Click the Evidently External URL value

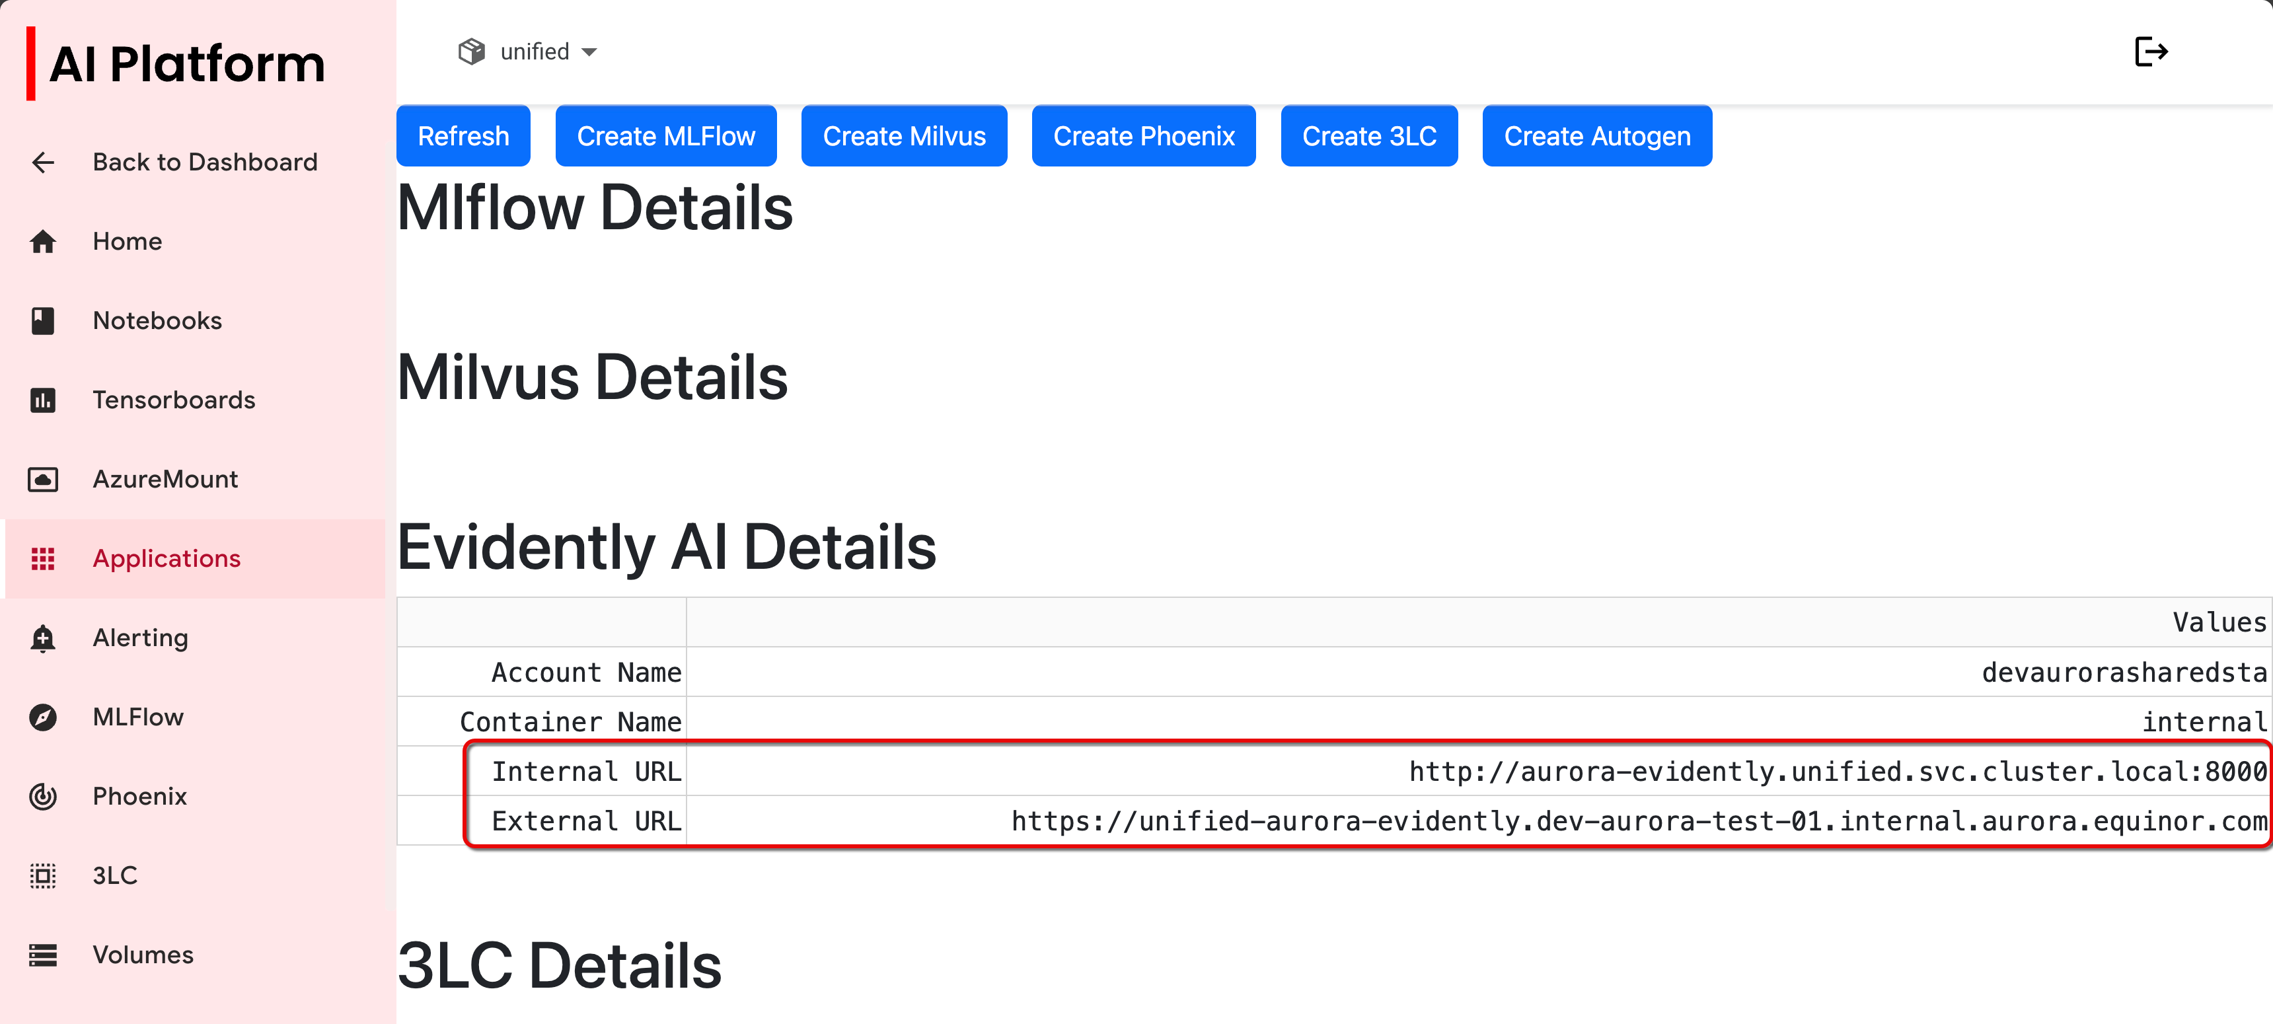point(1638,821)
